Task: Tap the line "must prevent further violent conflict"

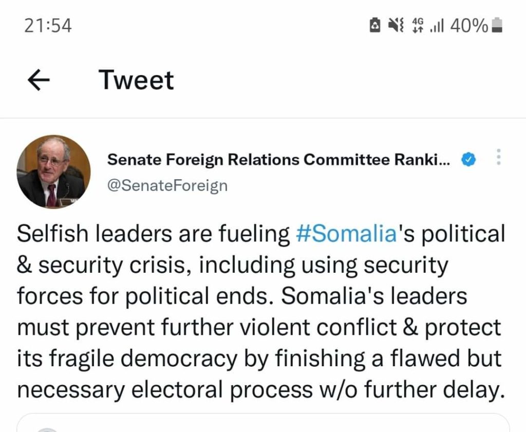Action: 258,328
